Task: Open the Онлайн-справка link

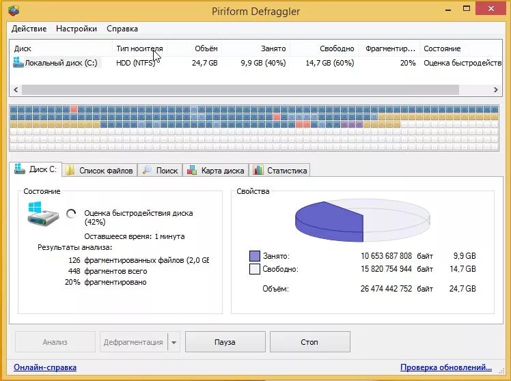Action: [x=45, y=367]
